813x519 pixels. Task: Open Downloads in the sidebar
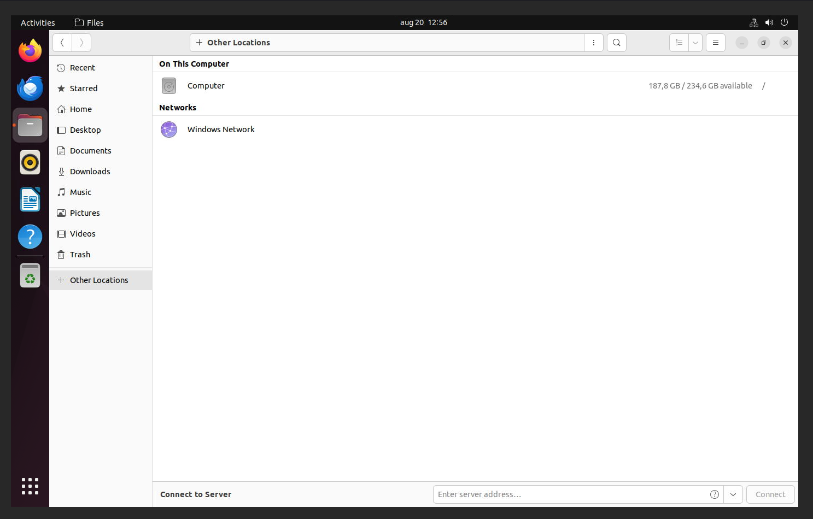[x=101, y=172]
